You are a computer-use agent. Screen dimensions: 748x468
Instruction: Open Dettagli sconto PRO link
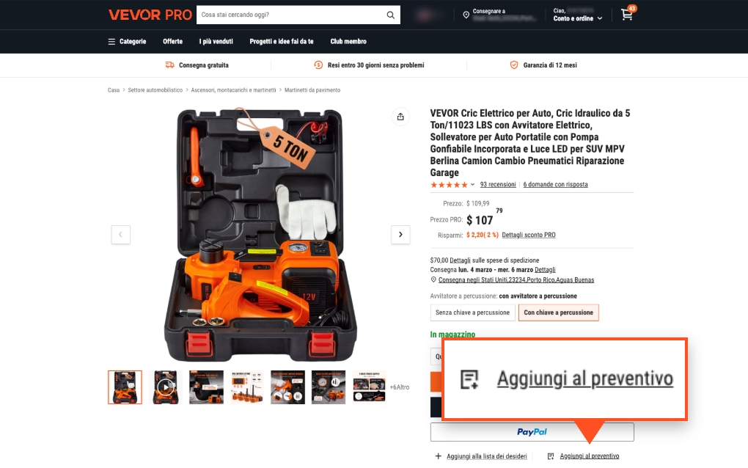[529, 235]
